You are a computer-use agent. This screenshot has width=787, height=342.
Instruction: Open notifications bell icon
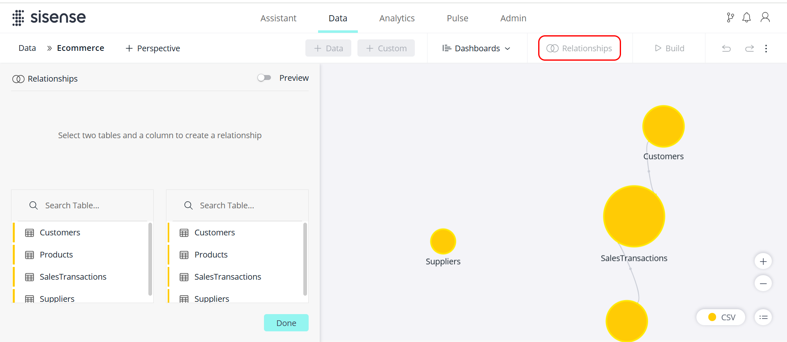point(746,18)
